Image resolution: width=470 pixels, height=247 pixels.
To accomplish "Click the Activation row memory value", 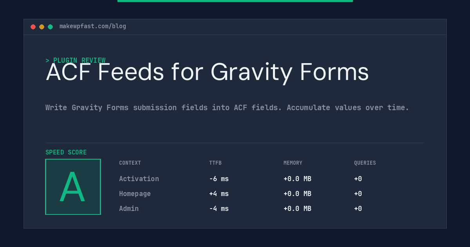I will pyautogui.click(x=297, y=179).
